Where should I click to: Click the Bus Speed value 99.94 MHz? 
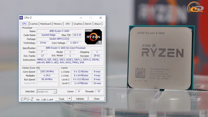point(47,79)
